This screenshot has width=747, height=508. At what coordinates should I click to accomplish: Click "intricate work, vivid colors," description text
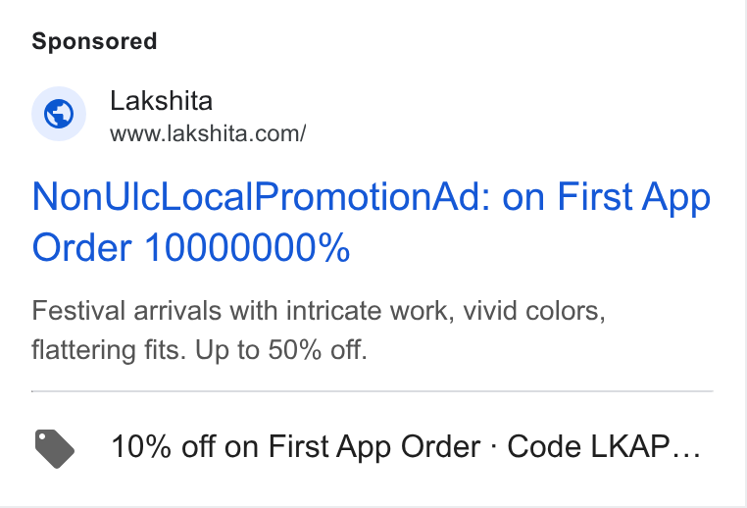[x=445, y=311]
